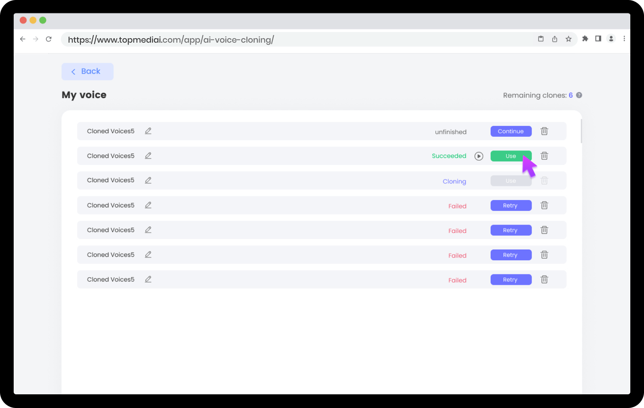This screenshot has width=644, height=408.
Task: Use the Succeeded cloned voice
Action: (x=511, y=156)
